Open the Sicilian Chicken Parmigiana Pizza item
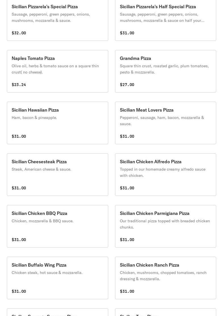Screen dimensions: 223x316 click(x=165, y=226)
